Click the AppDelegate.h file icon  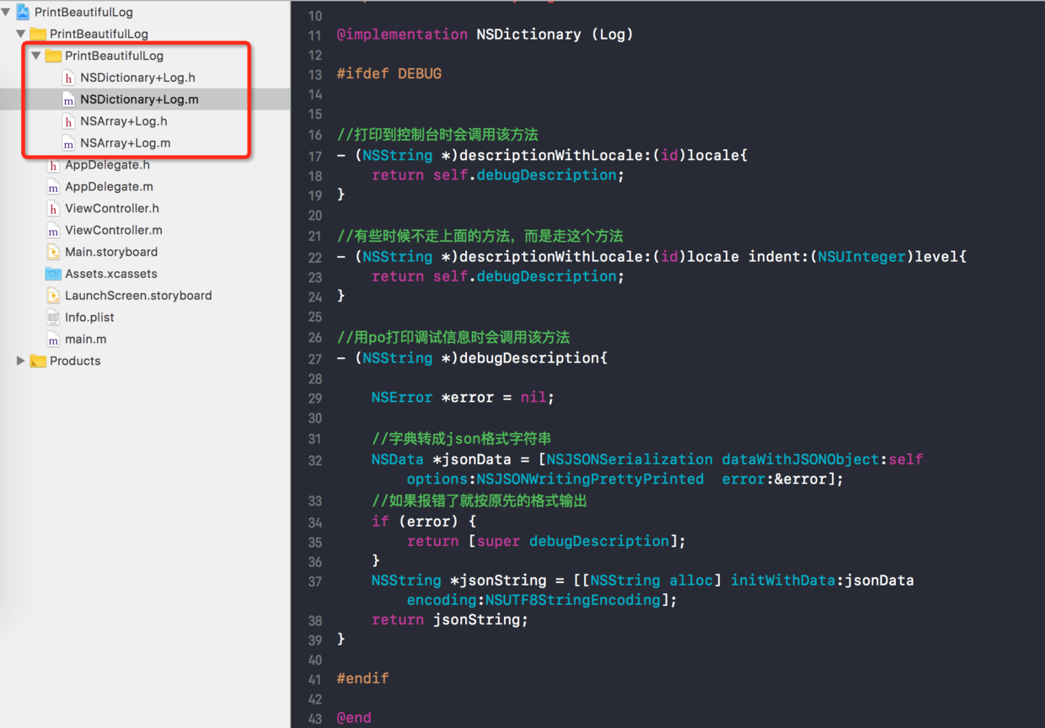[53, 165]
